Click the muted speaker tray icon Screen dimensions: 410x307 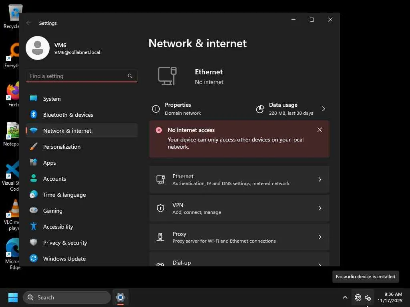tap(368, 297)
